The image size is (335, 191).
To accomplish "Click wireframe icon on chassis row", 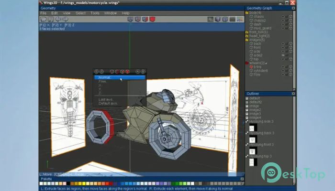I will [x=290, y=17].
